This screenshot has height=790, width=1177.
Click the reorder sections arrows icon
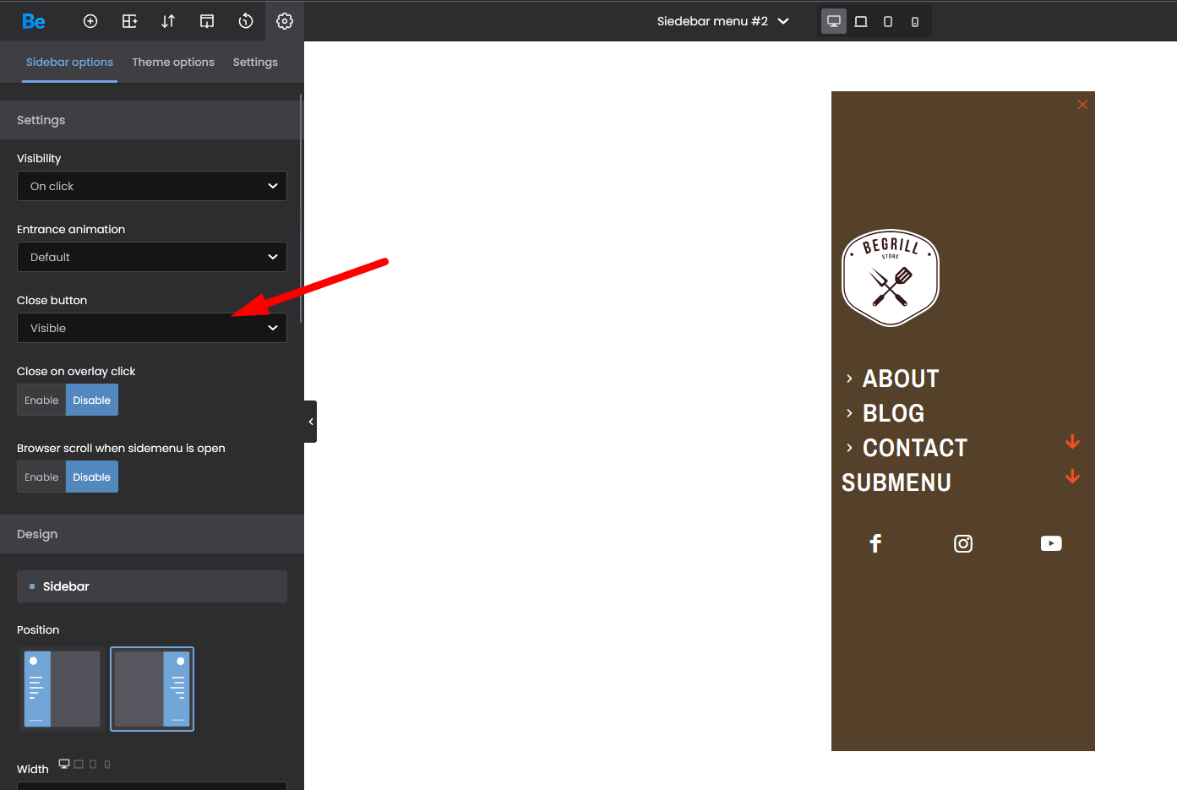point(168,21)
